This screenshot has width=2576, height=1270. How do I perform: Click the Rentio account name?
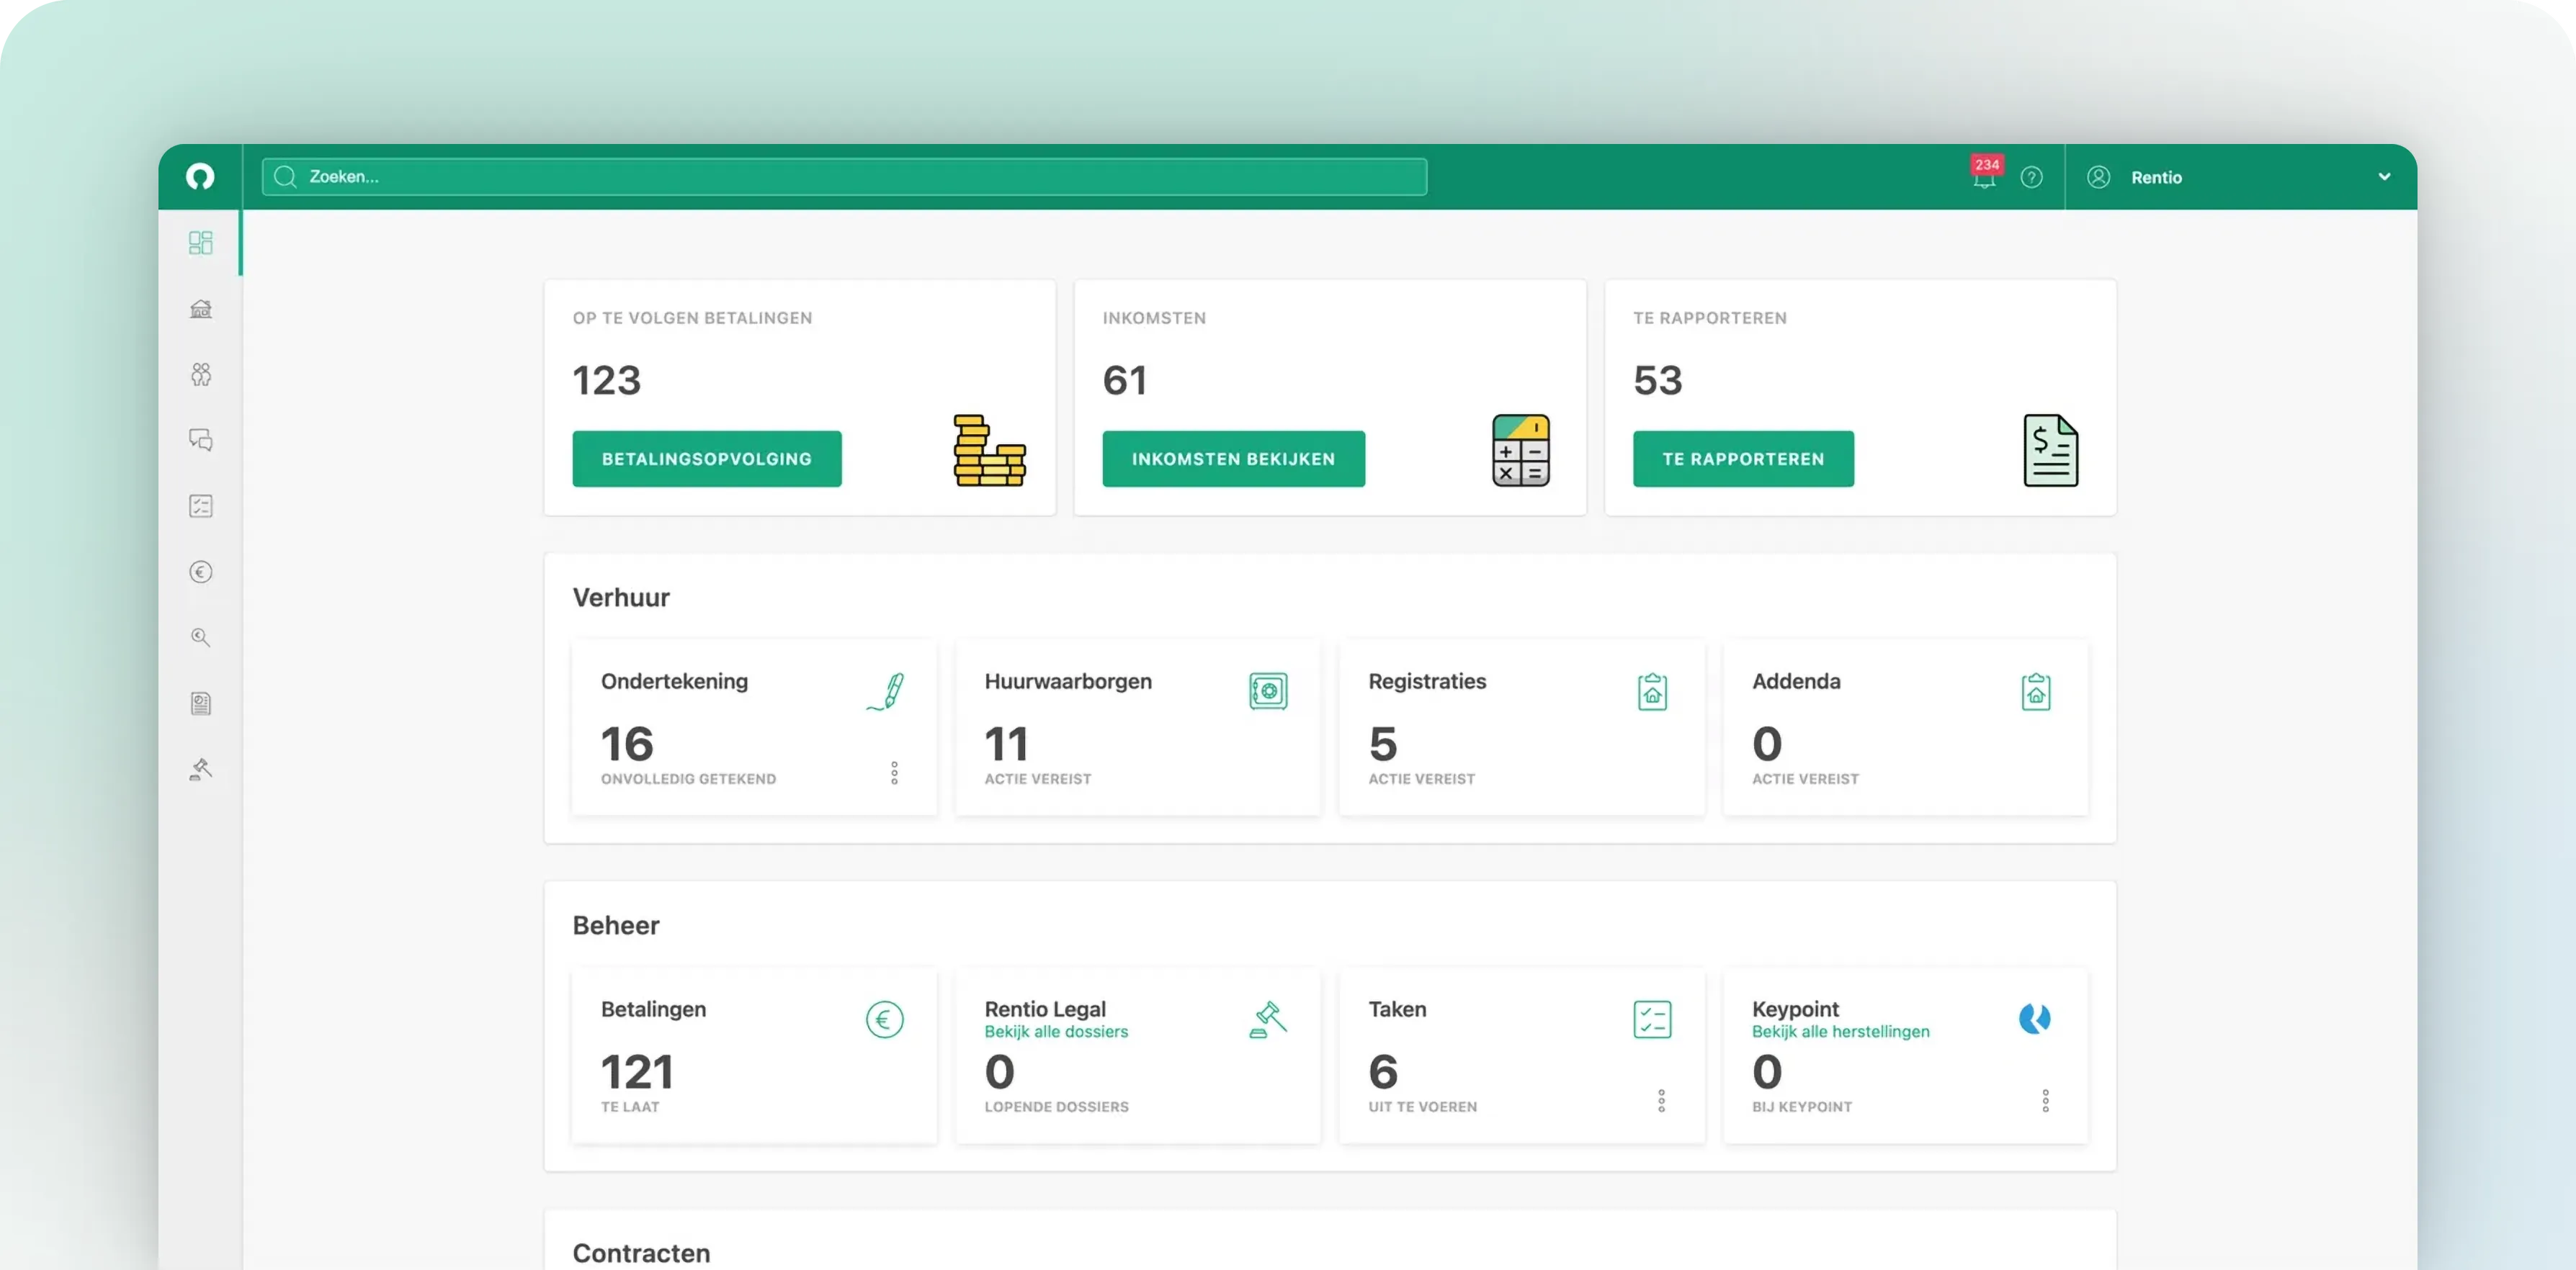(x=2155, y=177)
